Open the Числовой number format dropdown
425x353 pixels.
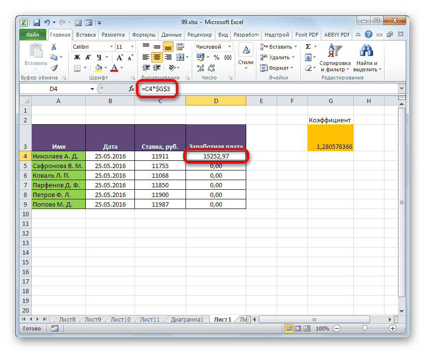[x=212, y=46]
